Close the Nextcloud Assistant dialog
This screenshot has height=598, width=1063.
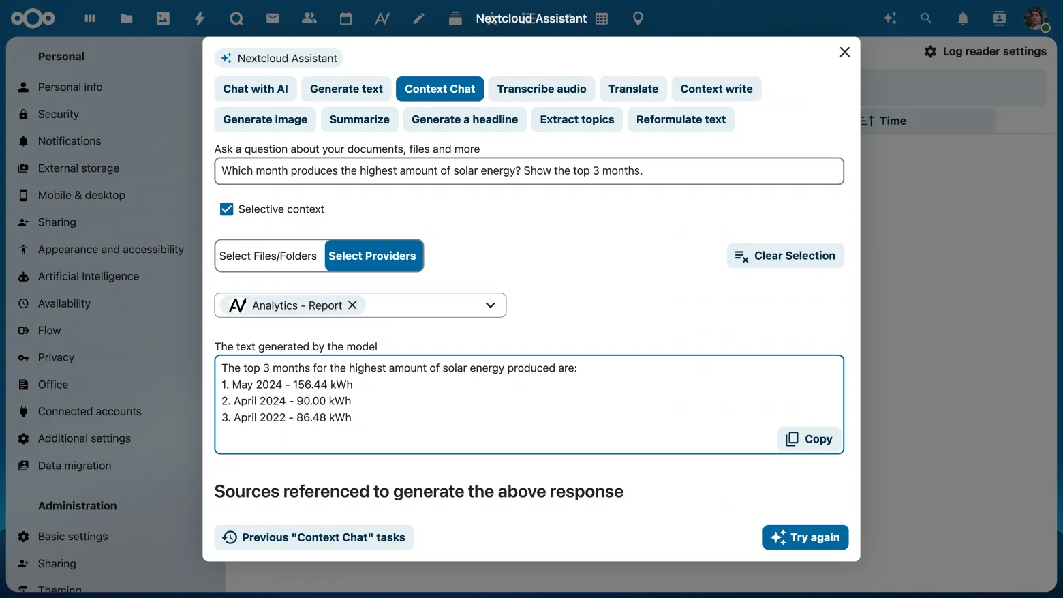[845, 52]
